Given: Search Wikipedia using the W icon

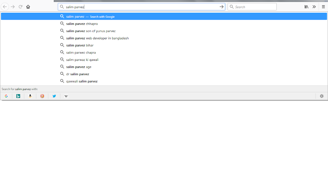Looking at the screenshot, I should 66,96.
